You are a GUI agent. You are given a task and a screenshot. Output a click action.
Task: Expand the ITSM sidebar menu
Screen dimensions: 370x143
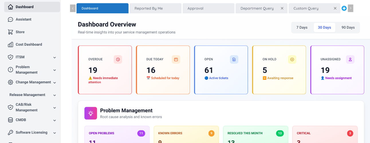(x=54, y=57)
